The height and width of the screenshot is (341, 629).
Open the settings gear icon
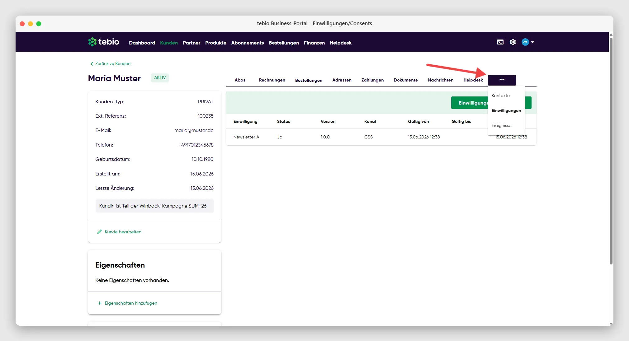(x=513, y=42)
